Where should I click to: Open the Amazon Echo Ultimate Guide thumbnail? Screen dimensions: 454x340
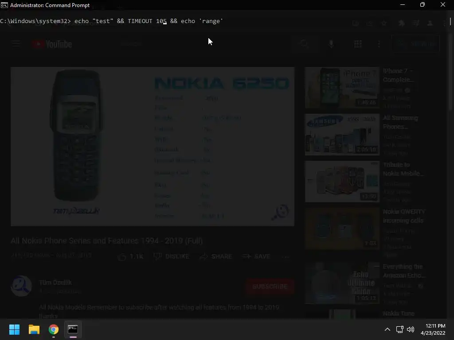coord(342,283)
